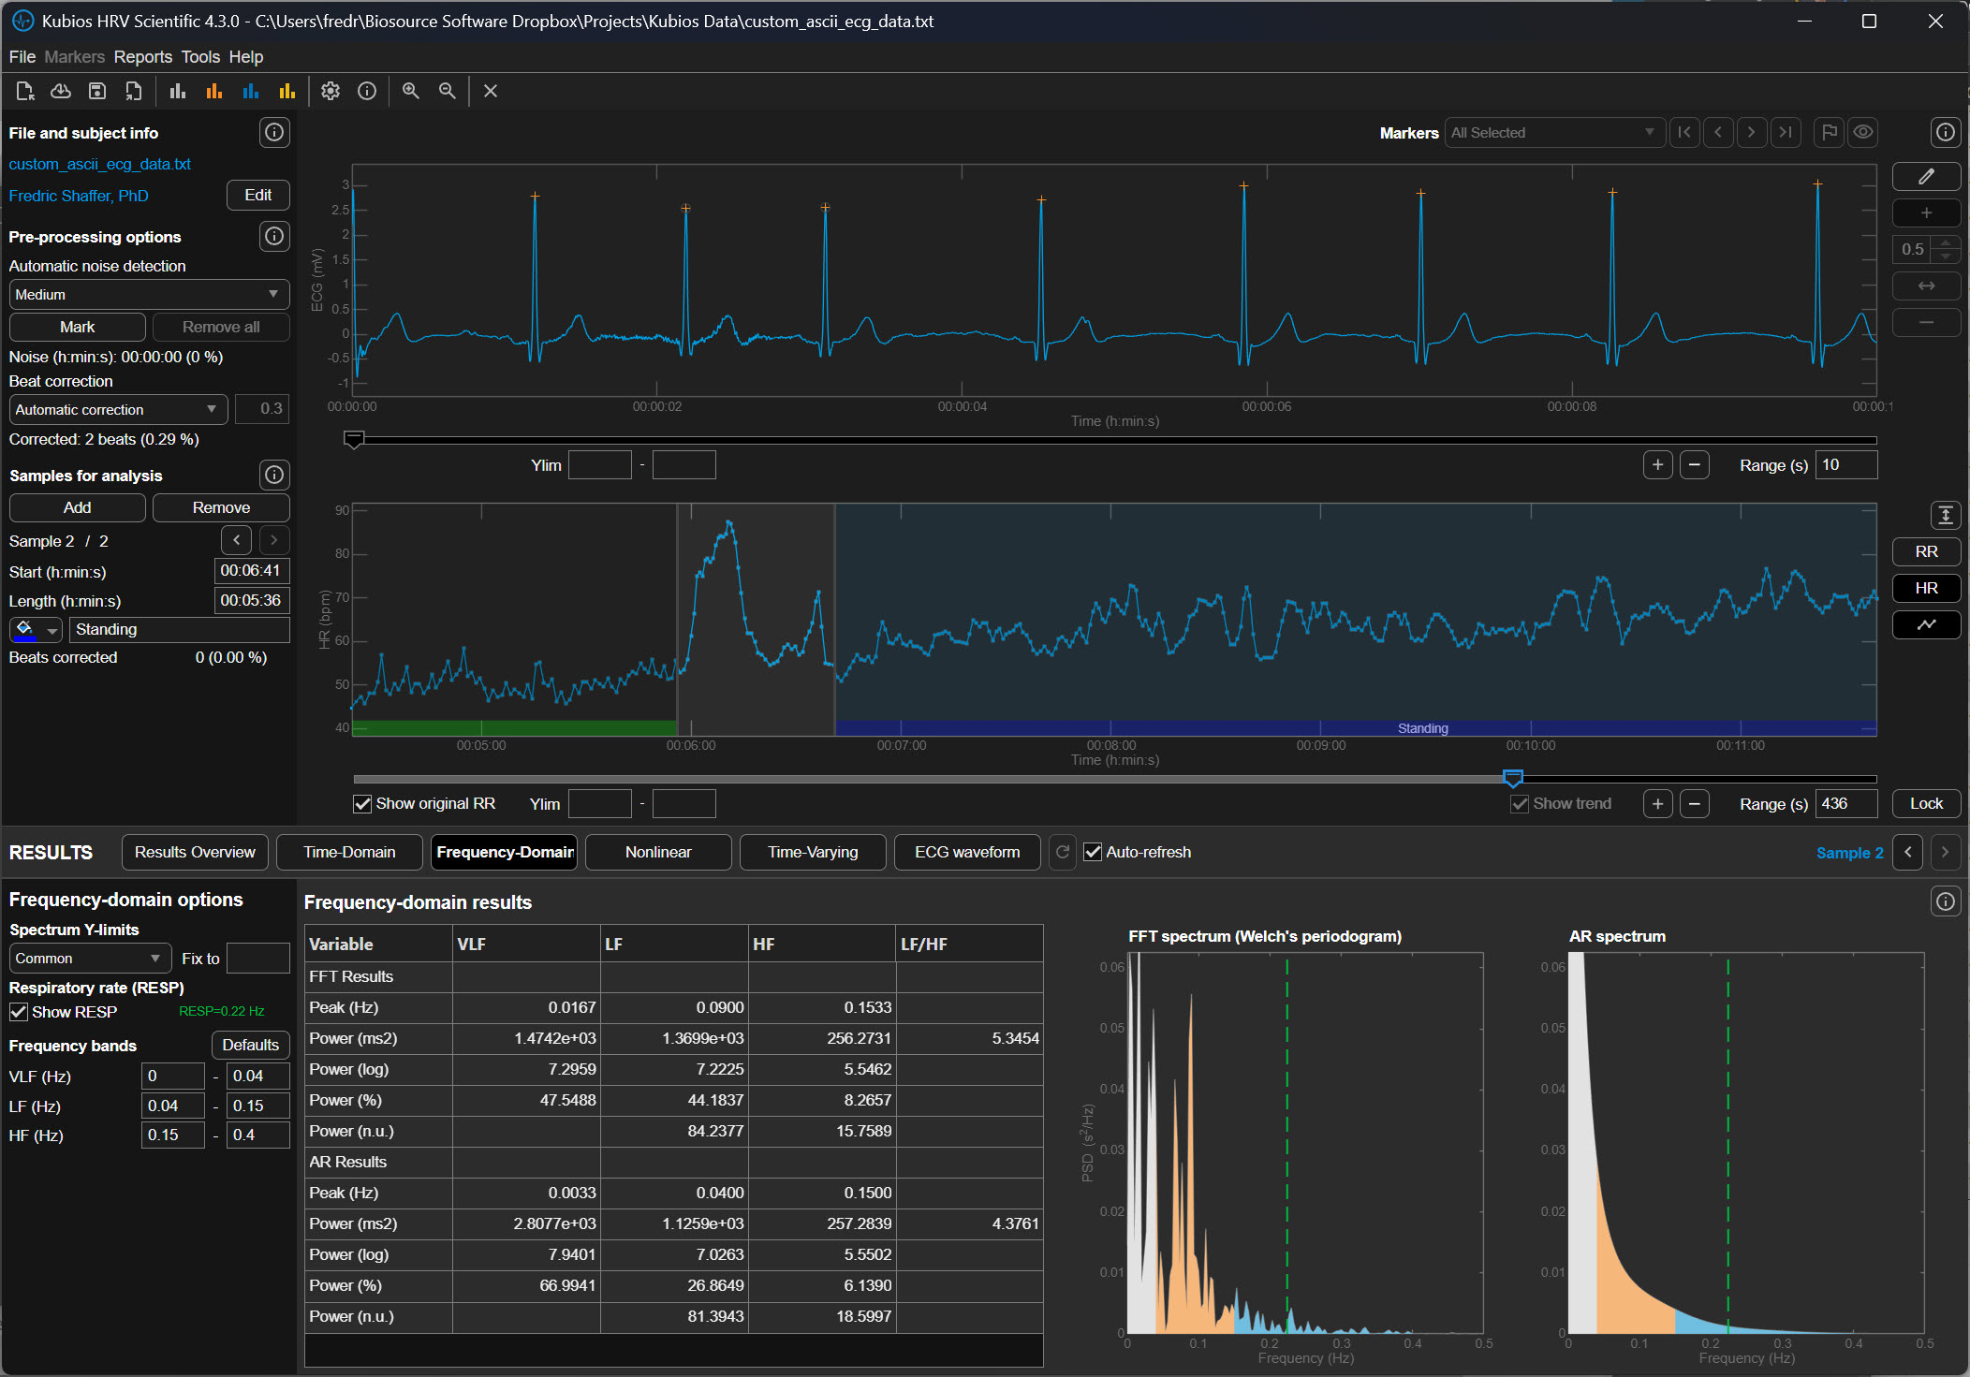Open Spectrum Y-limits Common dropdown

pos(89,959)
